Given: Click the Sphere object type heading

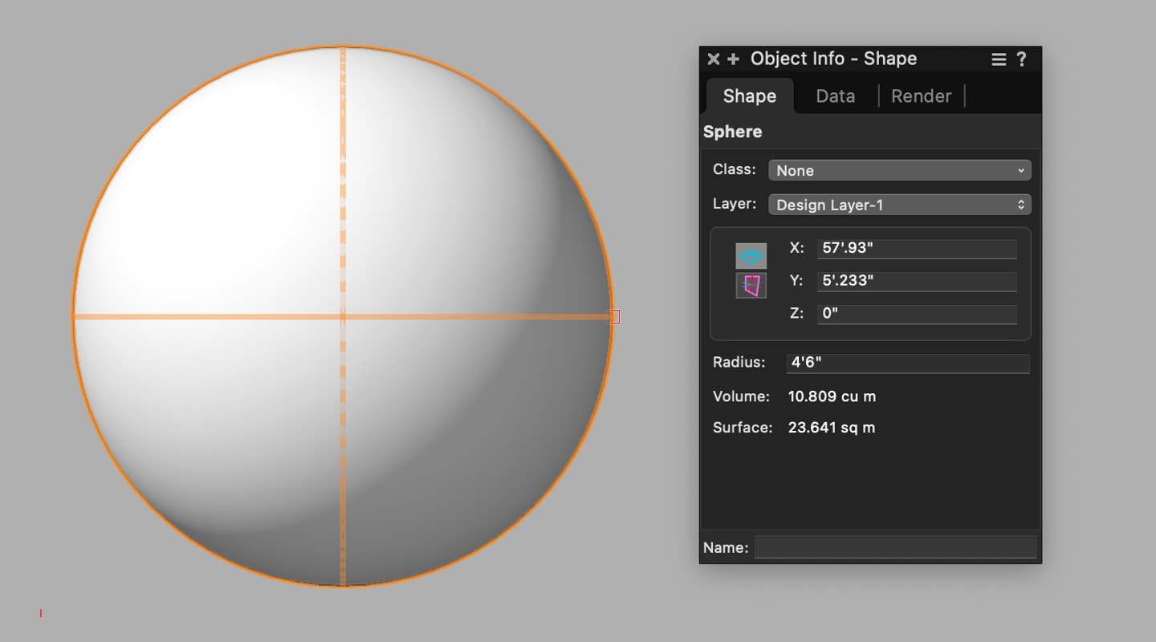Looking at the screenshot, I should point(733,132).
